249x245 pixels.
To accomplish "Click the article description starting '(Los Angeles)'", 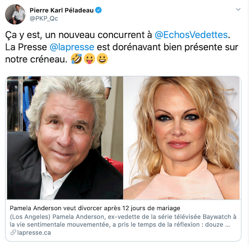I will point(123,221).
